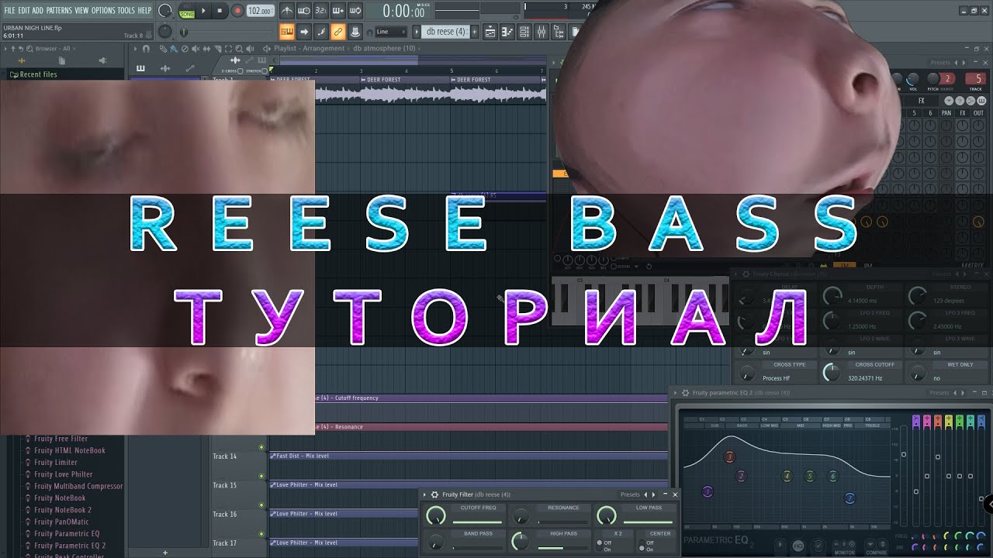
Task: Select Fruity Love Philter plugin
Action: (x=63, y=474)
